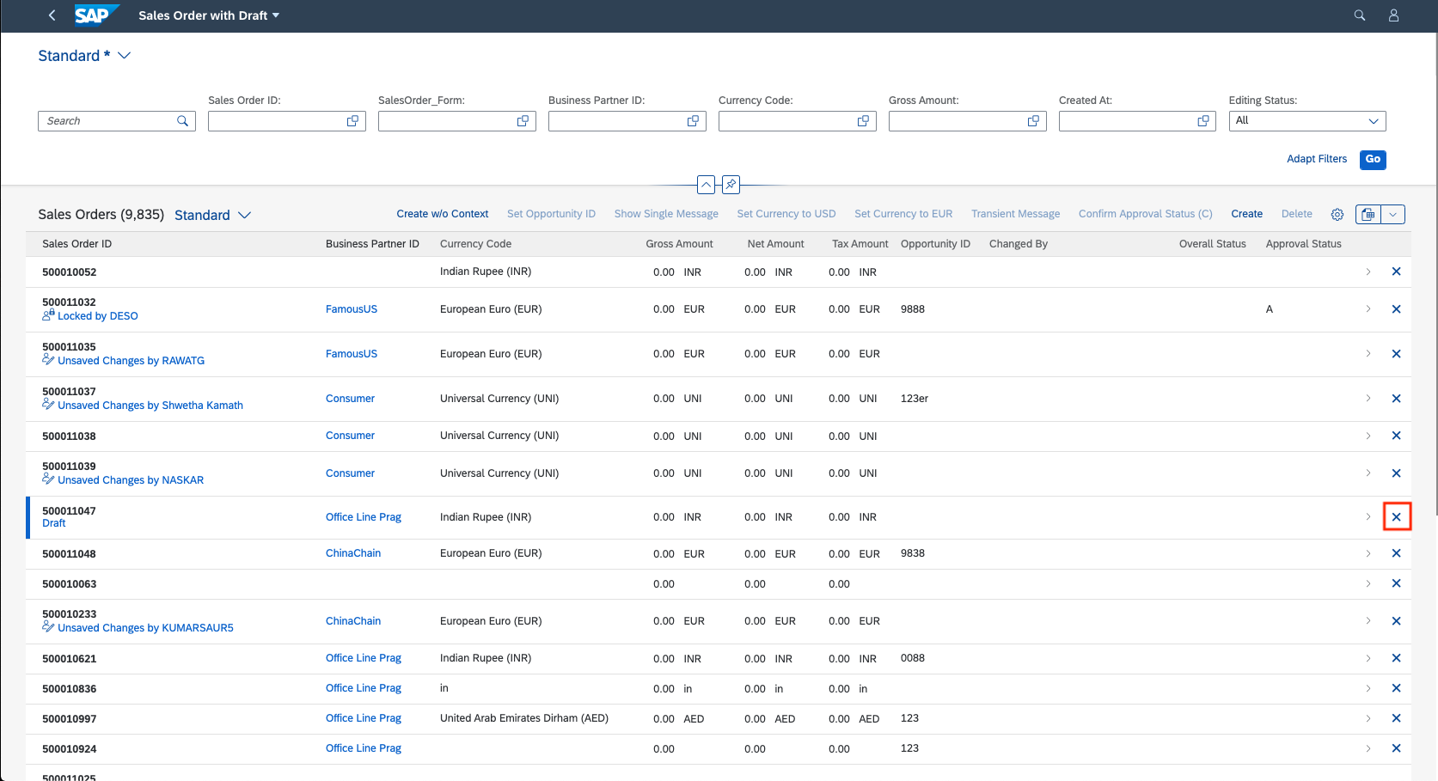
Task: Export table to spreadsheet icon
Action: click(1368, 215)
